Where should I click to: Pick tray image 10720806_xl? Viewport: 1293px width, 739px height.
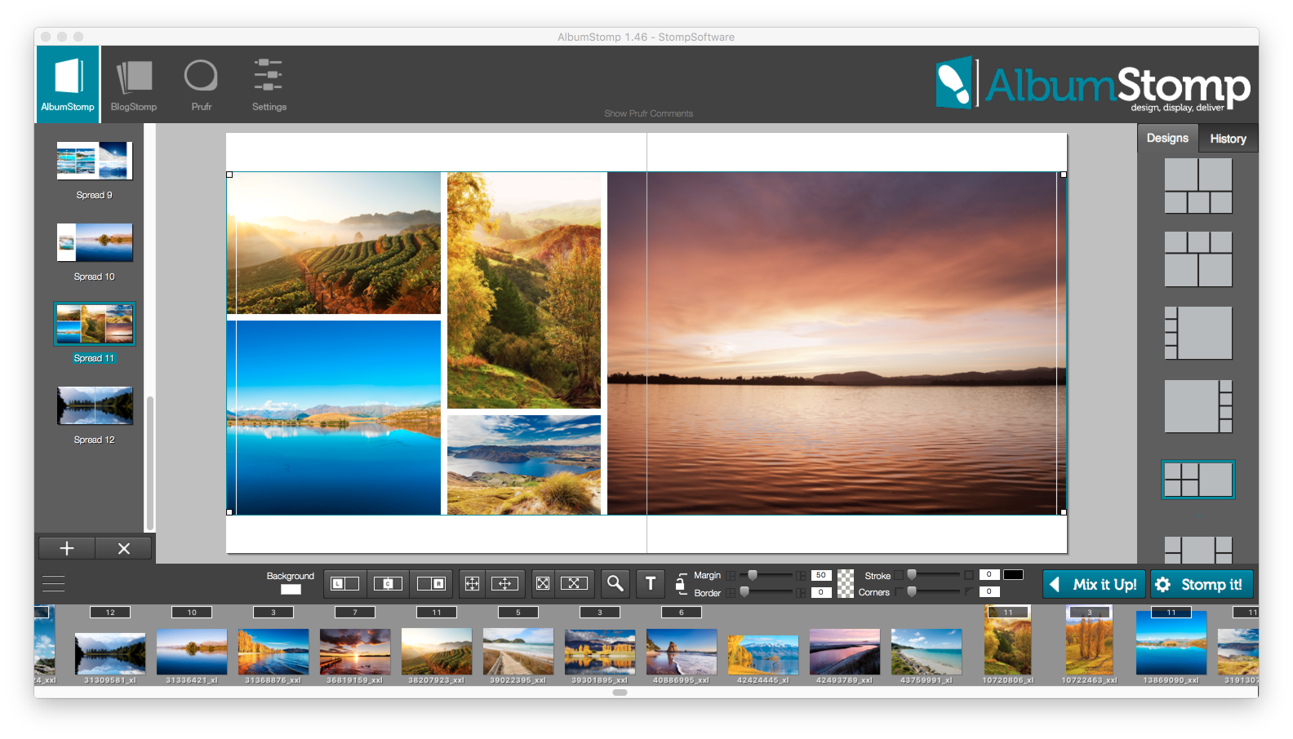coord(1007,640)
